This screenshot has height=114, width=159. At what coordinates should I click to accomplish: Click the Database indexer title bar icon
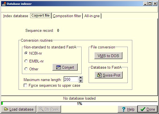[x=4, y=4]
